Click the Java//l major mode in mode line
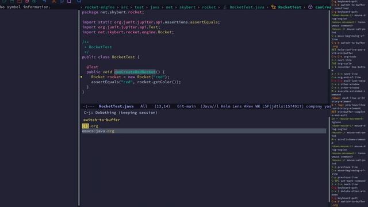This screenshot has width=368, height=207. coord(209,106)
